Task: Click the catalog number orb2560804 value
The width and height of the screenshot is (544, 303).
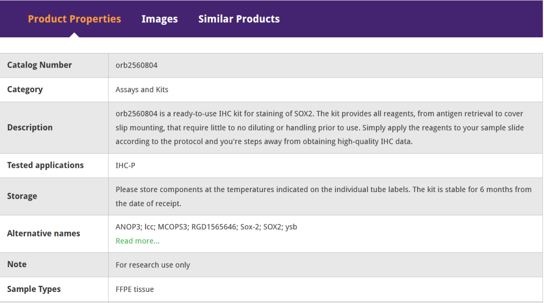Action: point(137,65)
